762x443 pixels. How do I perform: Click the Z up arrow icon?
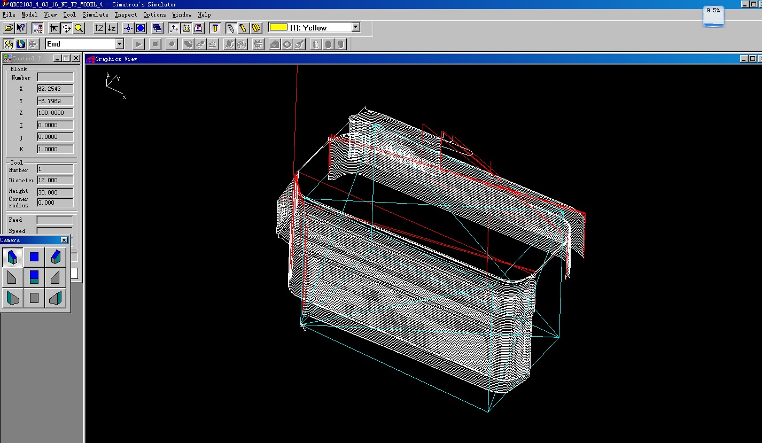[99, 28]
